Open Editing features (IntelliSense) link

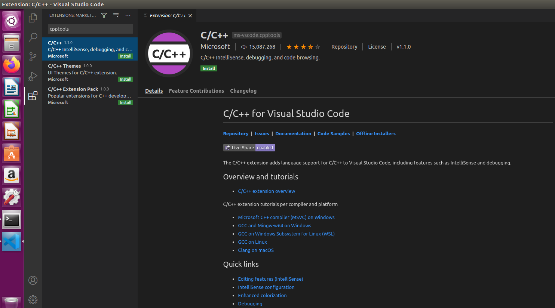click(x=270, y=279)
